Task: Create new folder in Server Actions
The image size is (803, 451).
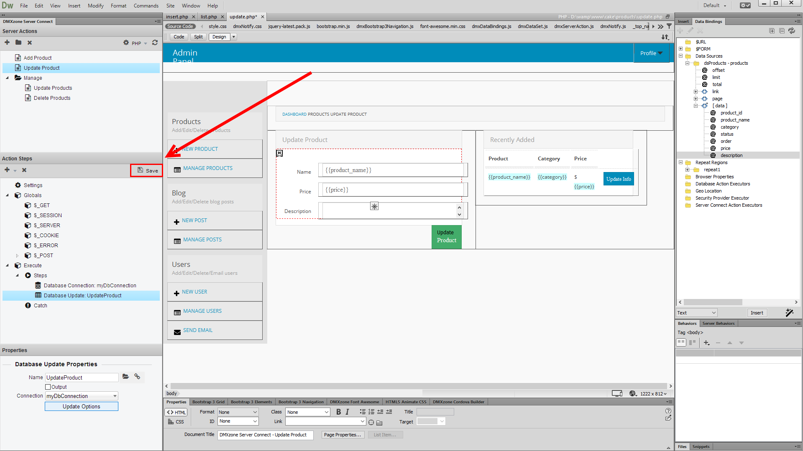Action: pos(18,43)
